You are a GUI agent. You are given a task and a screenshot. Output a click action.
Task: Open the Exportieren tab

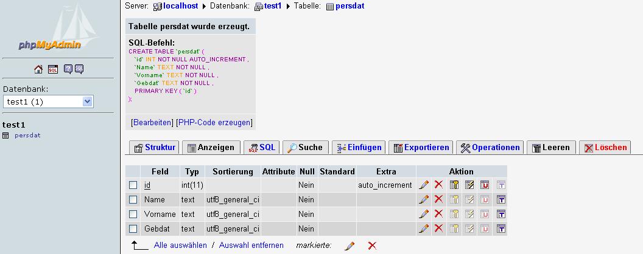point(421,147)
